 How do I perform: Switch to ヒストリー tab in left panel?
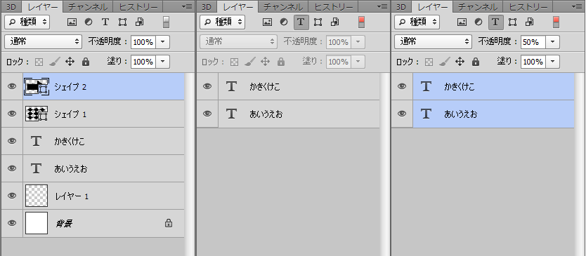click(138, 7)
